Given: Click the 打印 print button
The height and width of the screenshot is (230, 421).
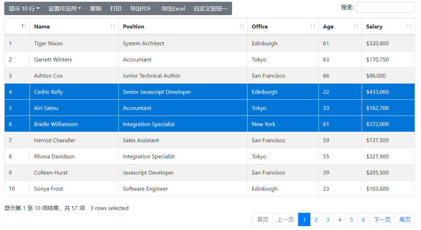Looking at the screenshot, I should coord(116,8).
